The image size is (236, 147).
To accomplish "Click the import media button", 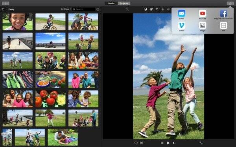I will 6,3.
